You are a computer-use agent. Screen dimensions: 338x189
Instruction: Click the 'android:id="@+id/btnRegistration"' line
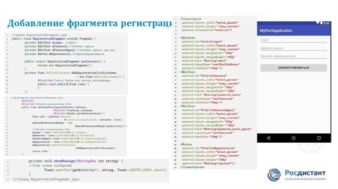(x=209, y=148)
